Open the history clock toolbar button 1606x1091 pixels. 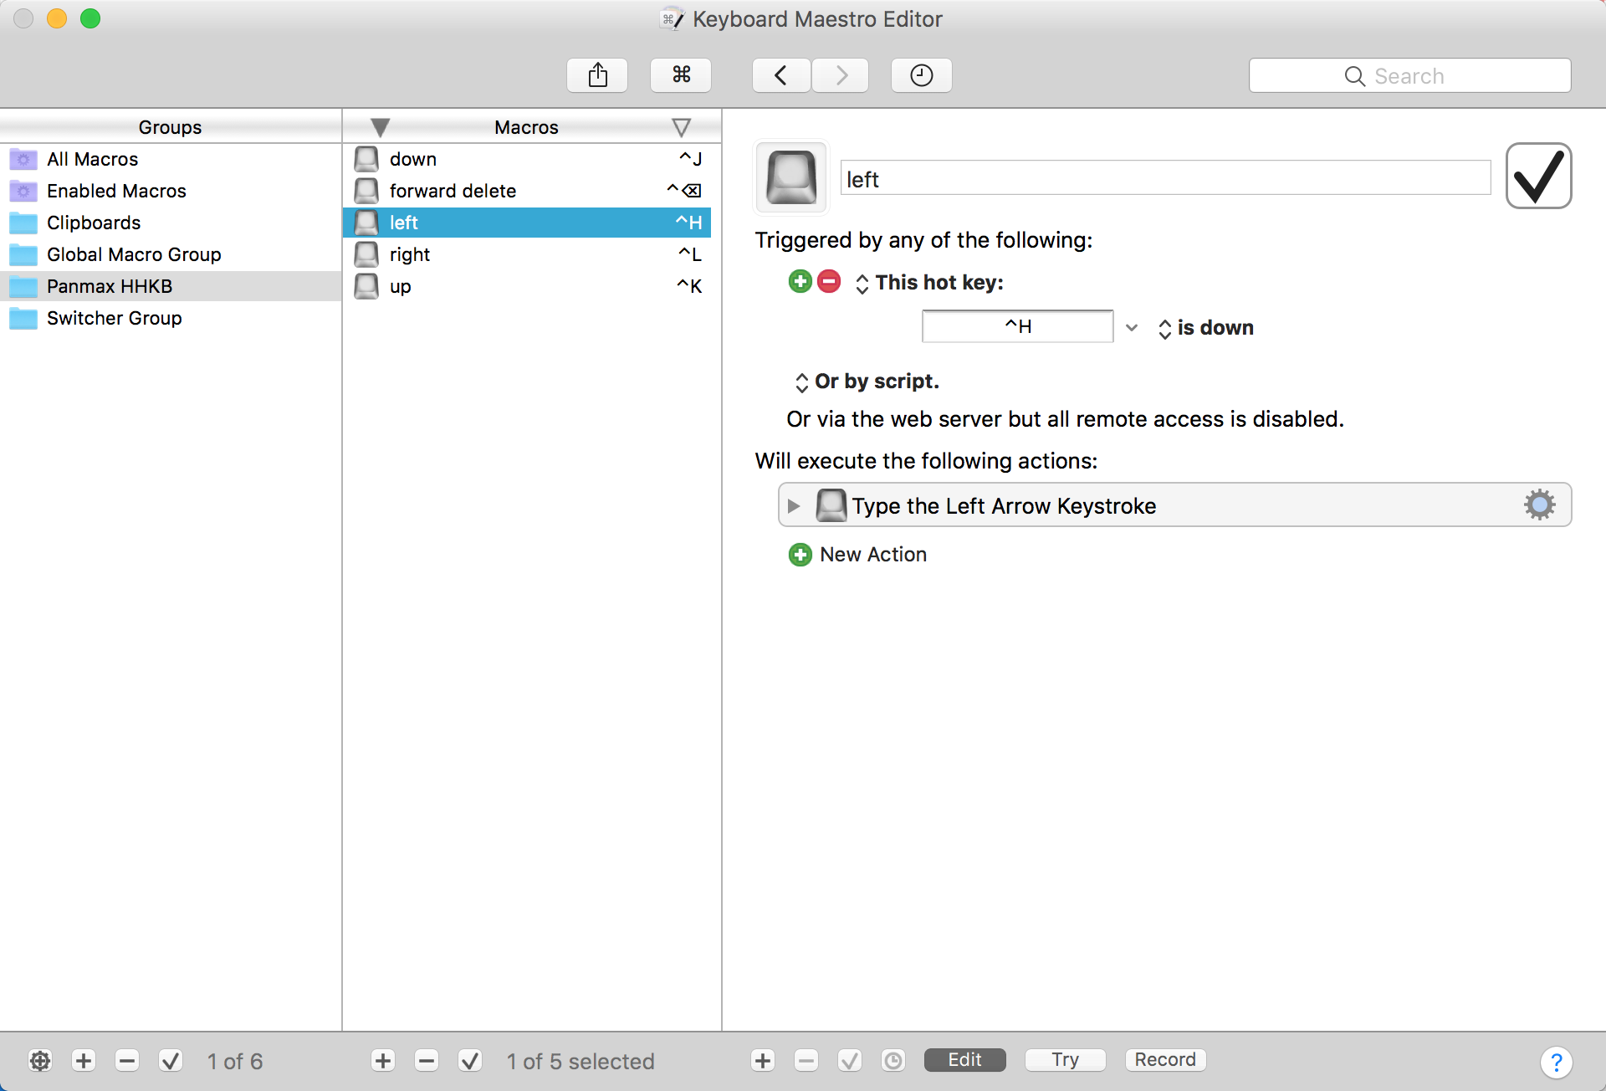coord(921,75)
